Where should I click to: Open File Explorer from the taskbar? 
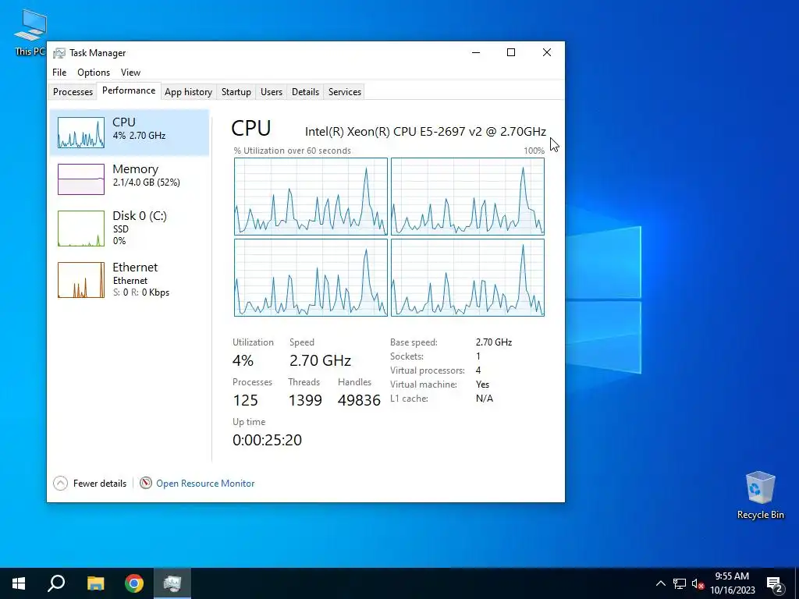(x=95, y=583)
